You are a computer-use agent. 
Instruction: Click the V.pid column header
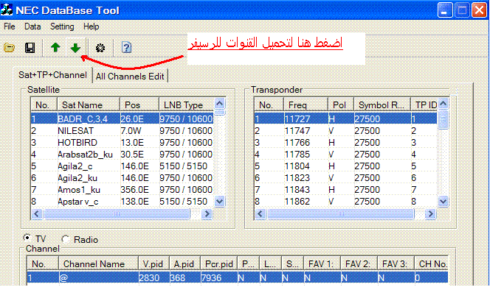153,263
